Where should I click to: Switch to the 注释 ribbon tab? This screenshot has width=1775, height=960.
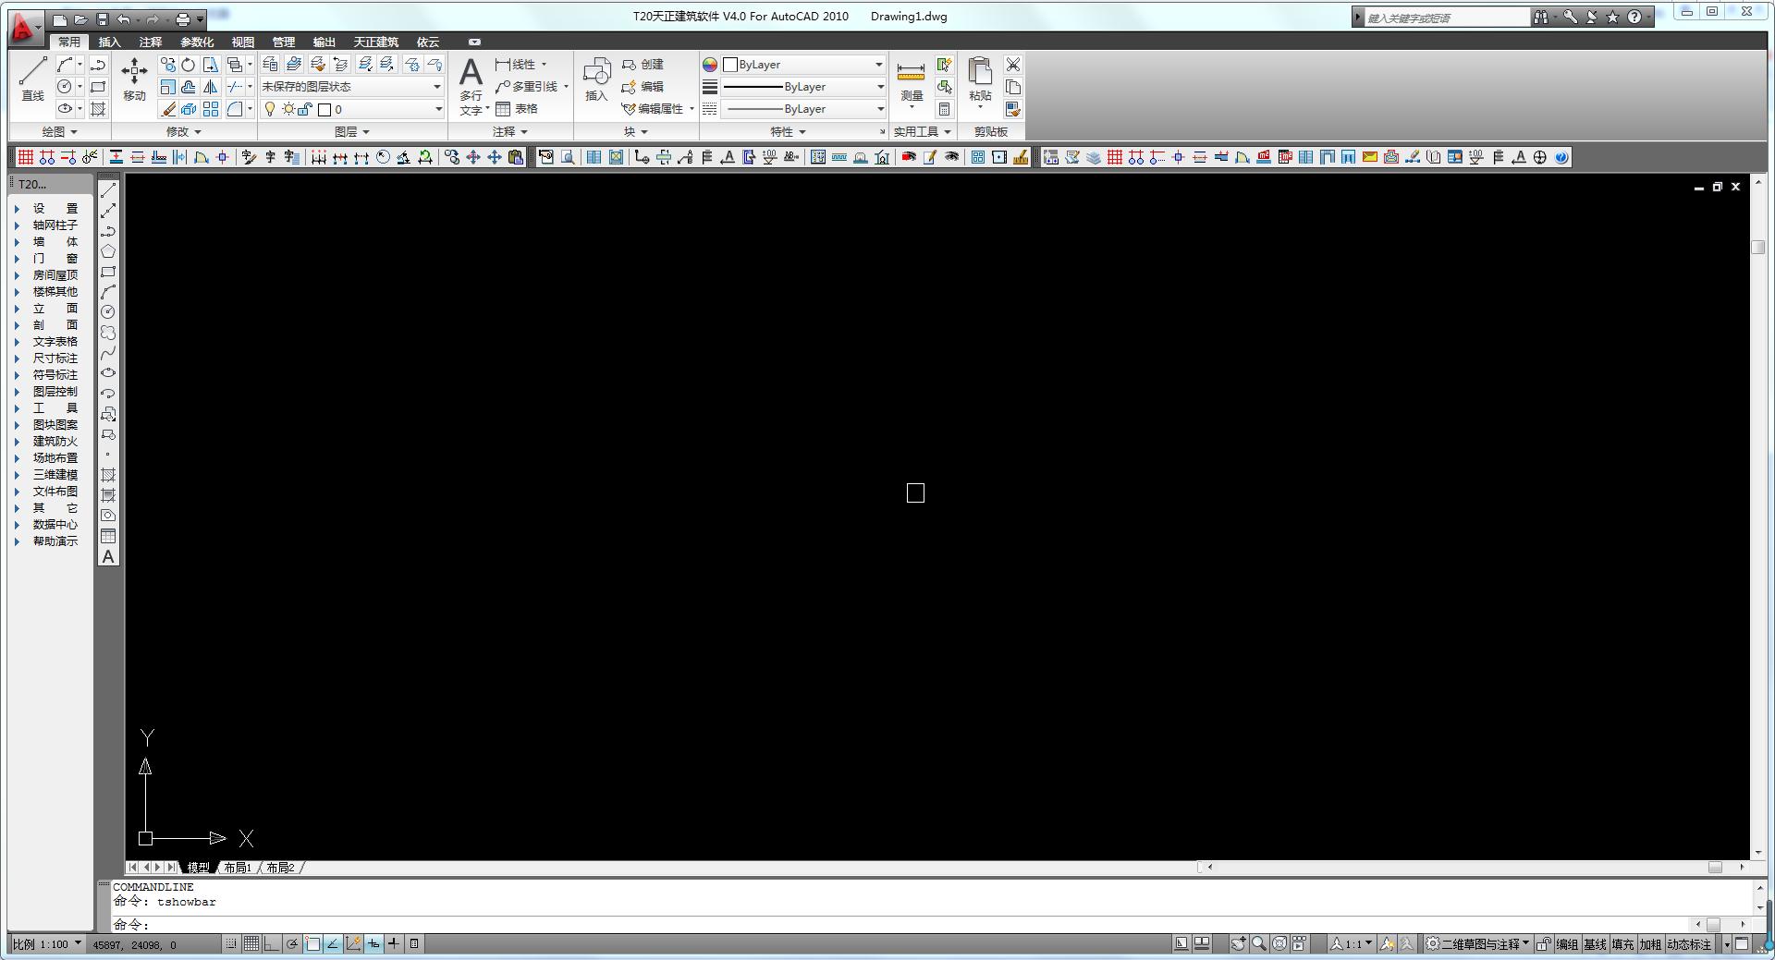click(x=150, y=42)
